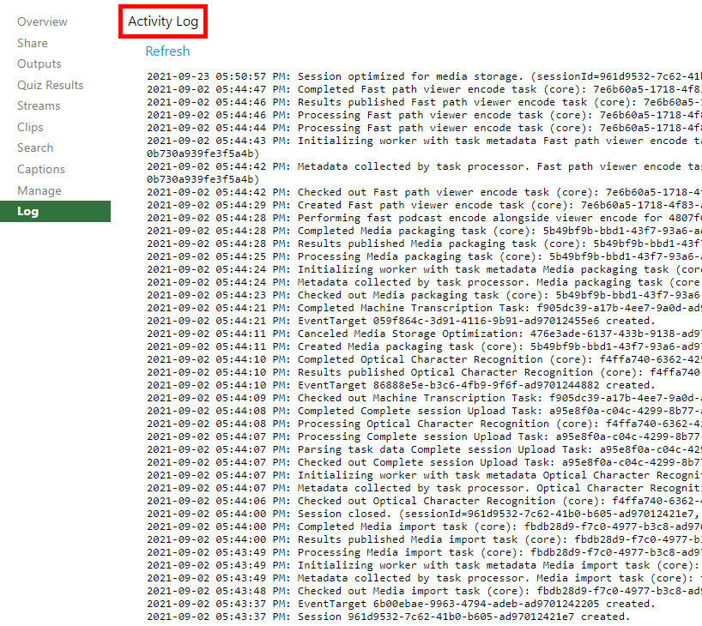702x626 pixels.
Task: Click the 'Session closed' log entry
Action: point(424,515)
